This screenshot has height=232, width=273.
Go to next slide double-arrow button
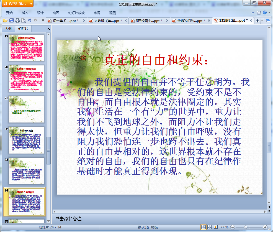tap(269, 211)
